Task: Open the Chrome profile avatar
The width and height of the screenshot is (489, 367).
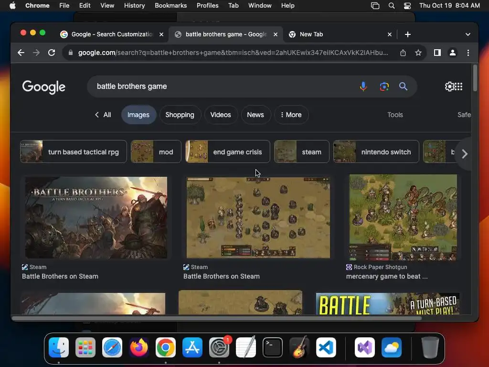Action: (453, 53)
